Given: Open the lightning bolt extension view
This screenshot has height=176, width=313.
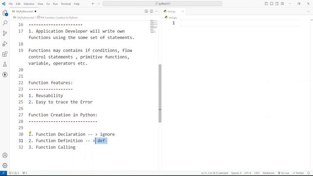Looking at the screenshot, I should tap(5, 75).
